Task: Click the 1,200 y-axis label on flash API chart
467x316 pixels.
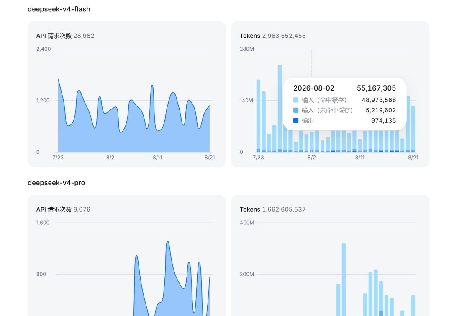Action: pyautogui.click(x=43, y=101)
